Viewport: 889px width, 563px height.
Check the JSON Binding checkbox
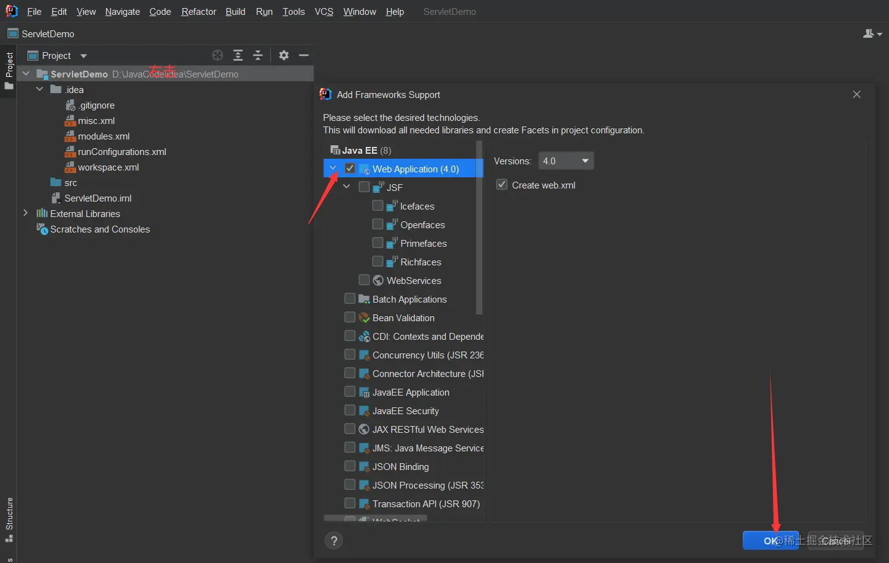pyautogui.click(x=350, y=466)
